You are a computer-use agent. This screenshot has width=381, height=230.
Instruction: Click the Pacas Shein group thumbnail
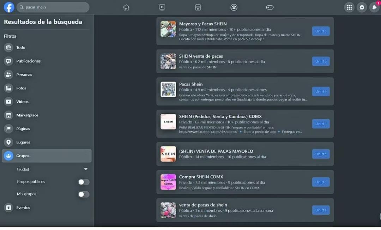coord(168,89)
